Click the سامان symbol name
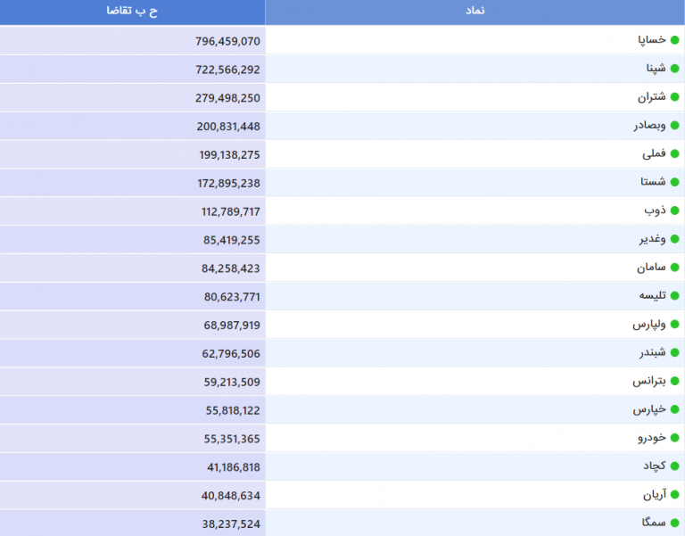 point(651,268)
